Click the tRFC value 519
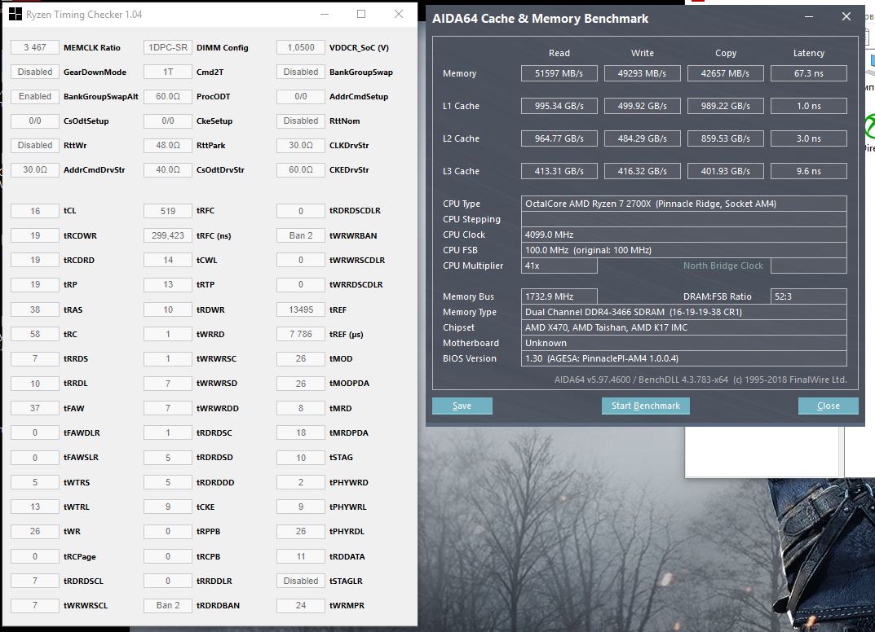875x632 pixels. tap(168, 211)
